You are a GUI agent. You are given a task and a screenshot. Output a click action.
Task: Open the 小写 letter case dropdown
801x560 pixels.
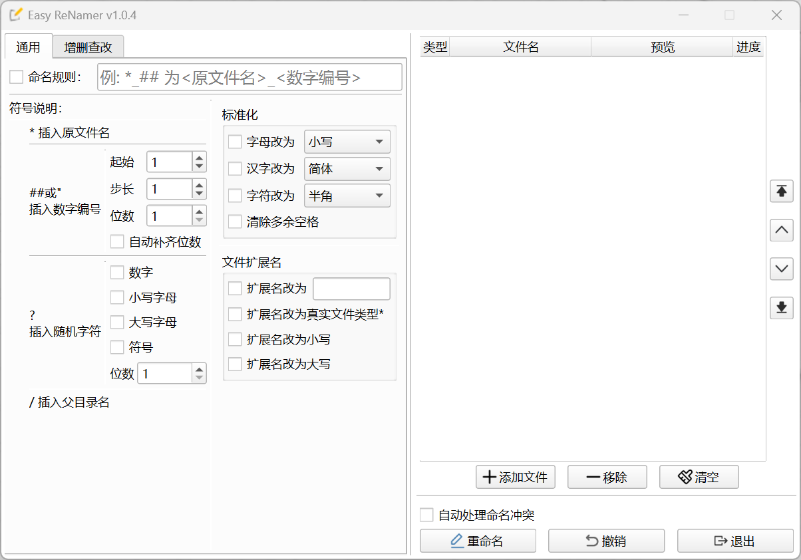[x=347, y=142]
